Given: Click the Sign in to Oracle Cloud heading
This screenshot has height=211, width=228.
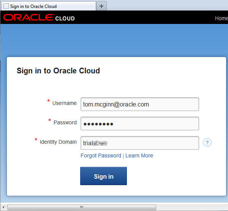Looking at the screenshot, I should (x=58, y=71).
